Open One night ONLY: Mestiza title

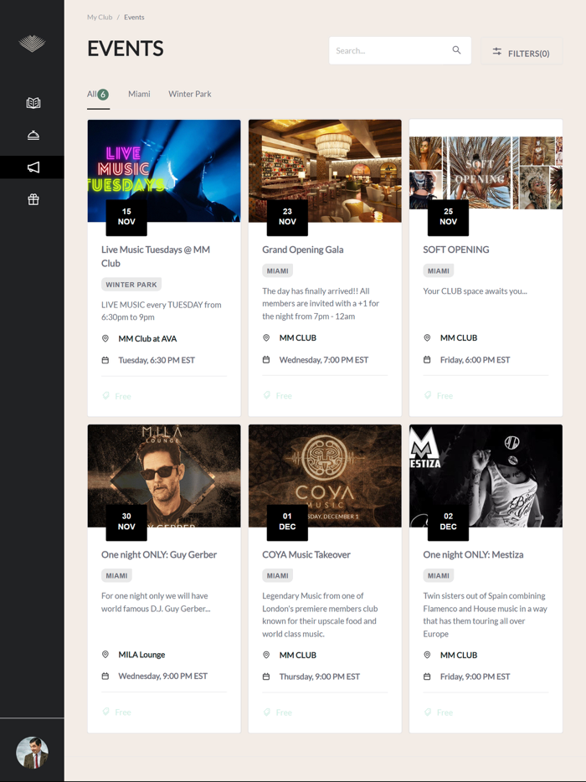473,554
